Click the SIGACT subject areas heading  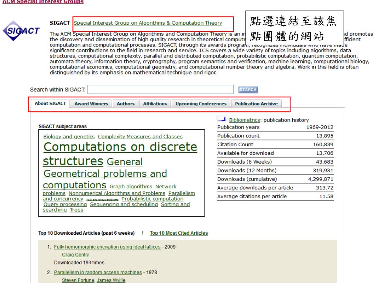tap(63, 126)
